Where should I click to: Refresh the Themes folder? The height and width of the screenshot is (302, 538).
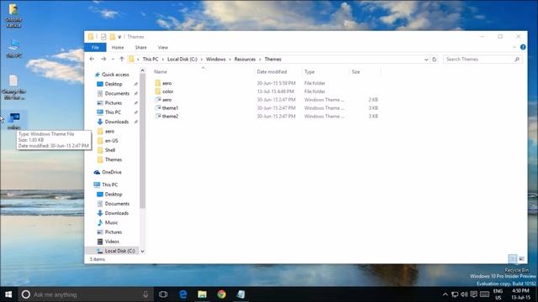(x=434, y=60)
